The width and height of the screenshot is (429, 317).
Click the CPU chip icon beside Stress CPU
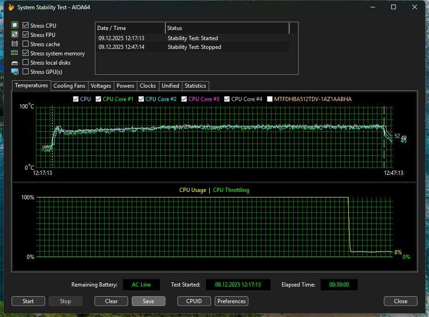15,25
